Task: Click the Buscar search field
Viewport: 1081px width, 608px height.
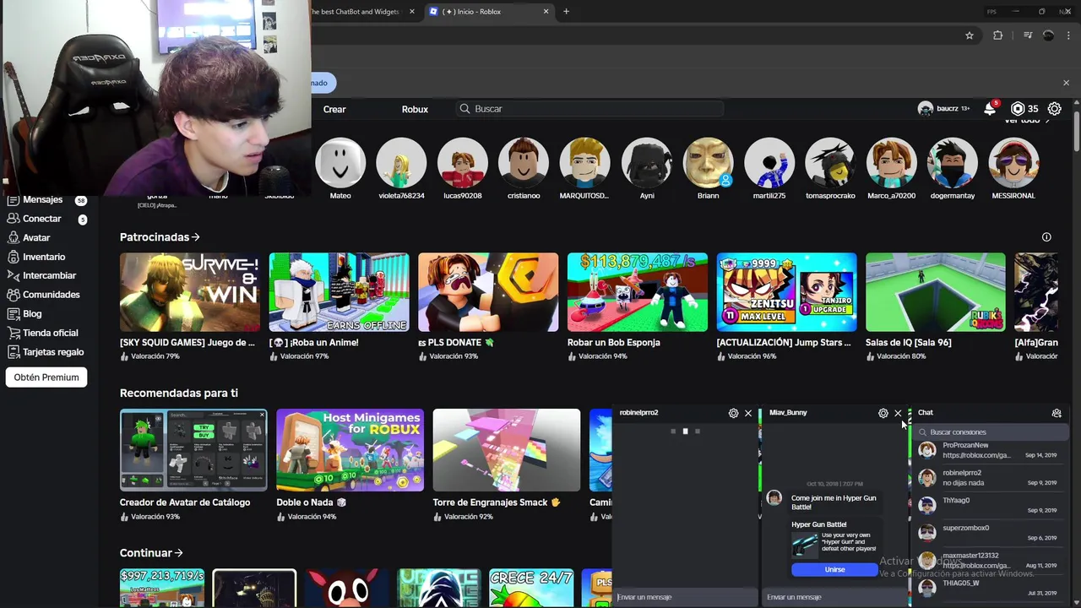Action: coord(591,109)
